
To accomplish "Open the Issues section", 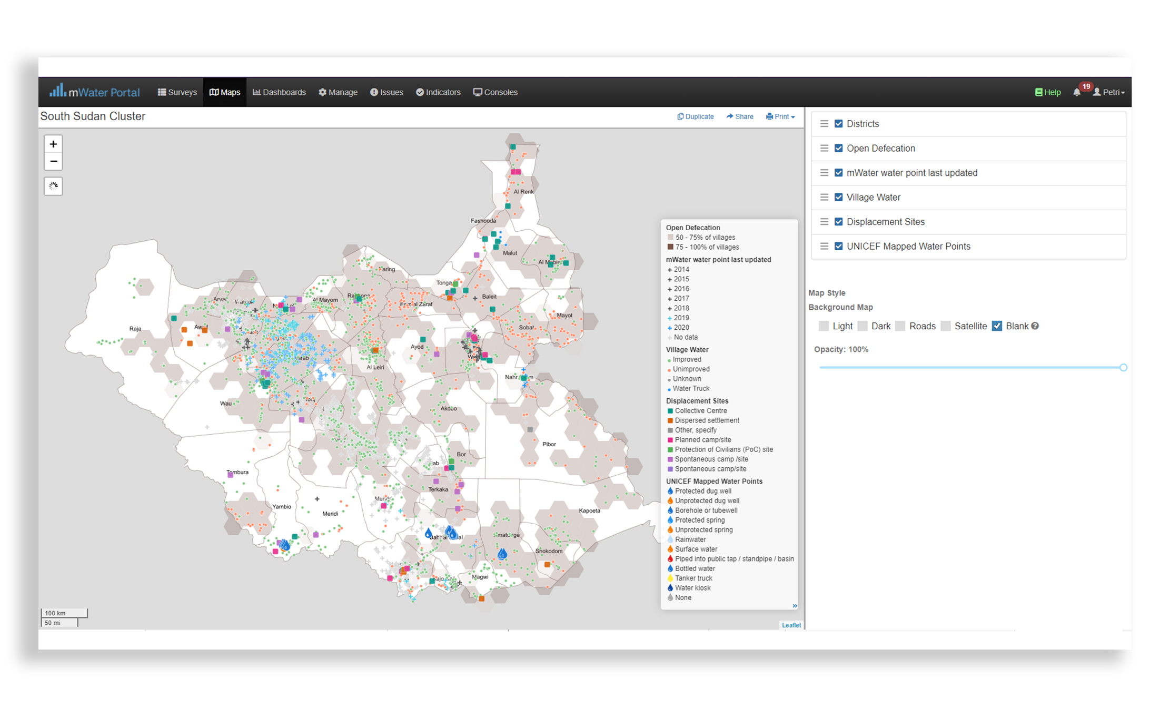I will click(x=386, y=92).
